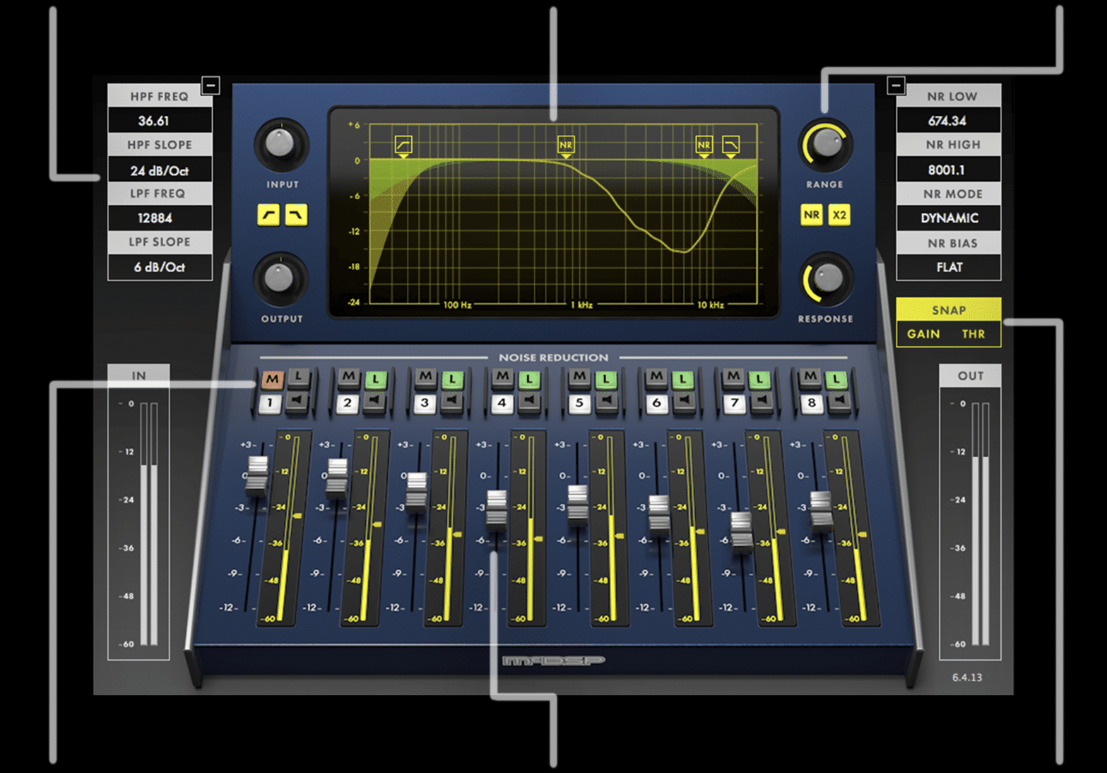Click channel 7 gain fader handle

coord(741,529)
